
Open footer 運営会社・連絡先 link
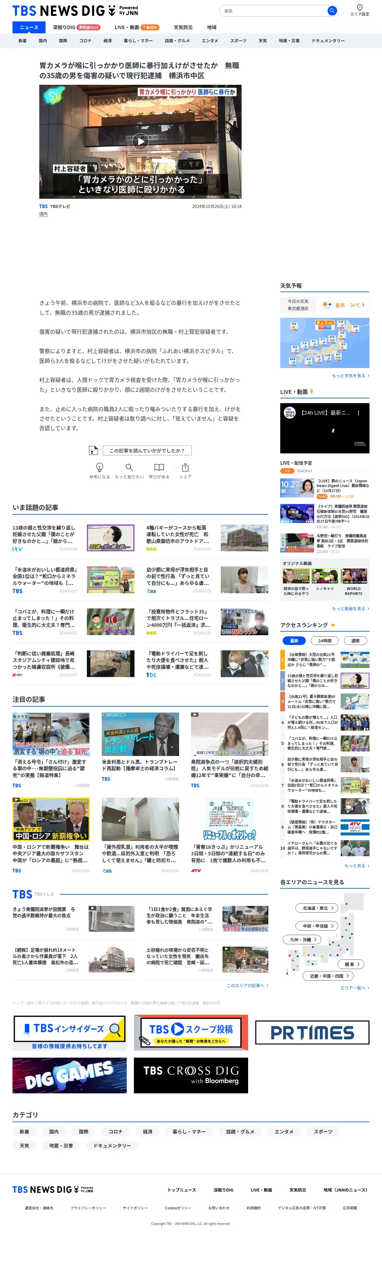pos(39,1208)
